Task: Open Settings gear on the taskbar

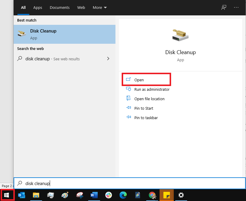Action: tap(181, 195)
